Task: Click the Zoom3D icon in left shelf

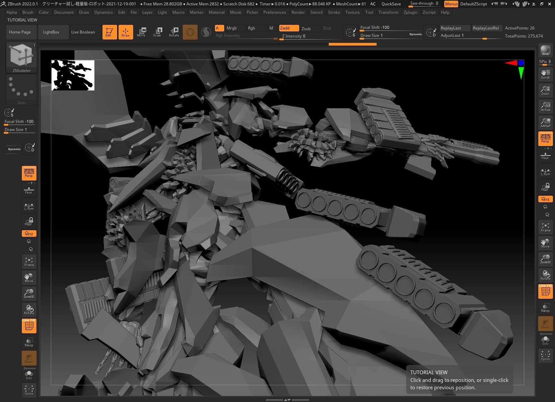Action: coord(29,293)
